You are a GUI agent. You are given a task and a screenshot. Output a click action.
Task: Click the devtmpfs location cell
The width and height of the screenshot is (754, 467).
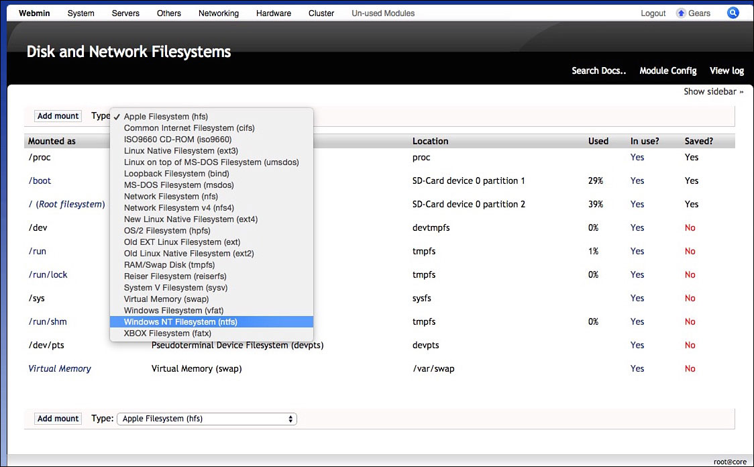pyautogui.click(x=431, y=228)
